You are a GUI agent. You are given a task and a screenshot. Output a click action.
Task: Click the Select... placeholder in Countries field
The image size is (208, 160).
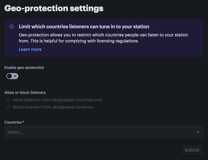coord(15,132)
